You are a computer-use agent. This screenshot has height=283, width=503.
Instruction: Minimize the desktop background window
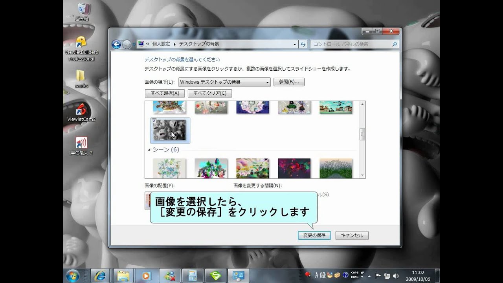coord(367,31)
